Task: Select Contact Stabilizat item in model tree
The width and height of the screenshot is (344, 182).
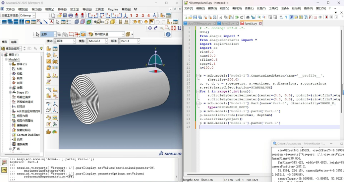Action: (x=28, y=135)
